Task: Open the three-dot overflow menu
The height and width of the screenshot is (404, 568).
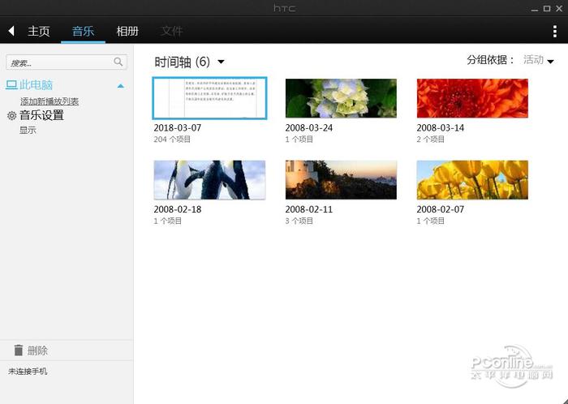Action: [554, 32]
